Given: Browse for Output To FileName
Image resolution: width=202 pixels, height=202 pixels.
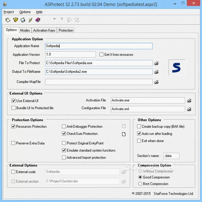Looking at the screenshot, I should point(157,72).
